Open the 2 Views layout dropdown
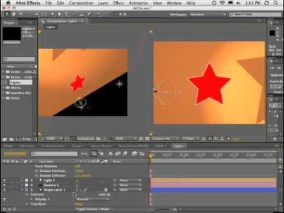 pos(190,139)
